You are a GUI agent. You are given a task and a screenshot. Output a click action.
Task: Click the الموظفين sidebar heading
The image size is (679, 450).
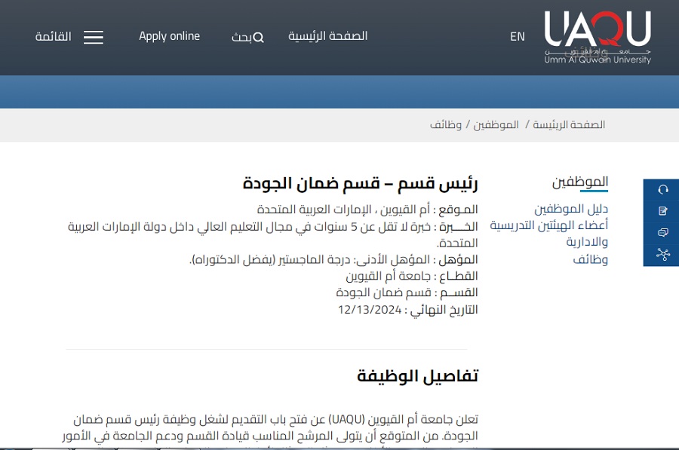click(x=580, y=182)
